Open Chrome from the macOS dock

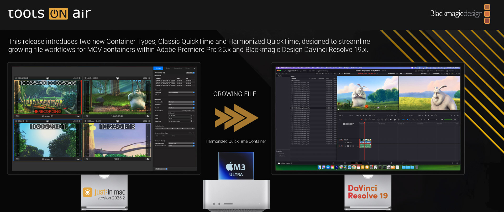[x=354, y=167]
